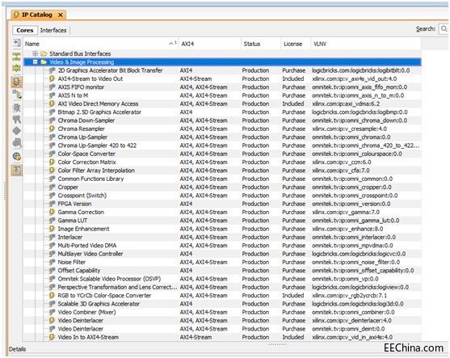Switch to the Cores tab

(25, 30)
